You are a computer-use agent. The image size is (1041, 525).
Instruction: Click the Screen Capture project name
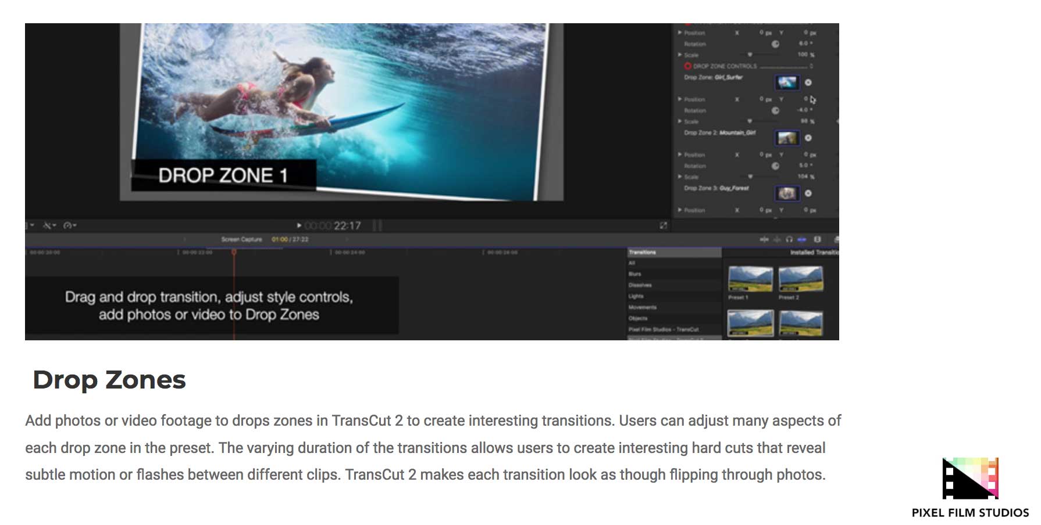click(241, 239)
